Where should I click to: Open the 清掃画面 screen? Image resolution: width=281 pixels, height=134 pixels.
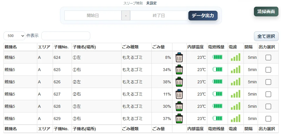pos(266,12)
